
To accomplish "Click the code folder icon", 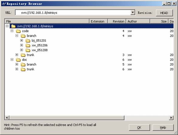I will (18, 31).
